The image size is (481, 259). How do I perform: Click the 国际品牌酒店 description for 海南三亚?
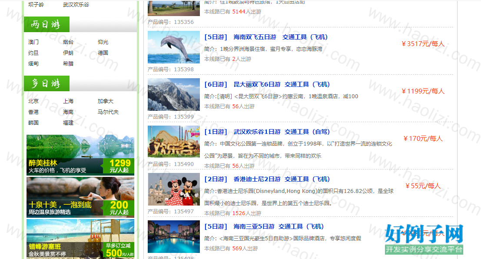click(282, 239)
